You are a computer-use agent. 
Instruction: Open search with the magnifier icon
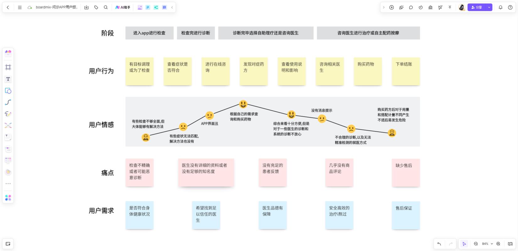pos(106,7)
